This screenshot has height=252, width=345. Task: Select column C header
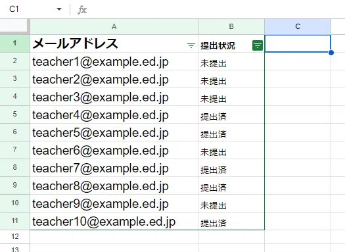coord(298,27)
